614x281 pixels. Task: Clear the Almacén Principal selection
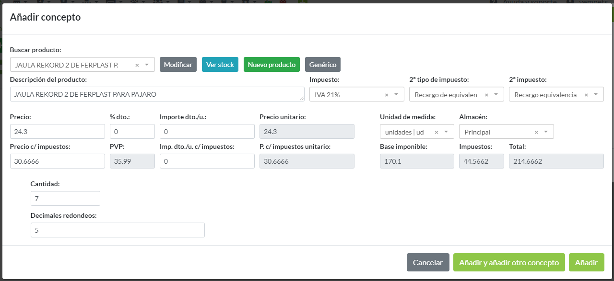(x=536, y=132)
